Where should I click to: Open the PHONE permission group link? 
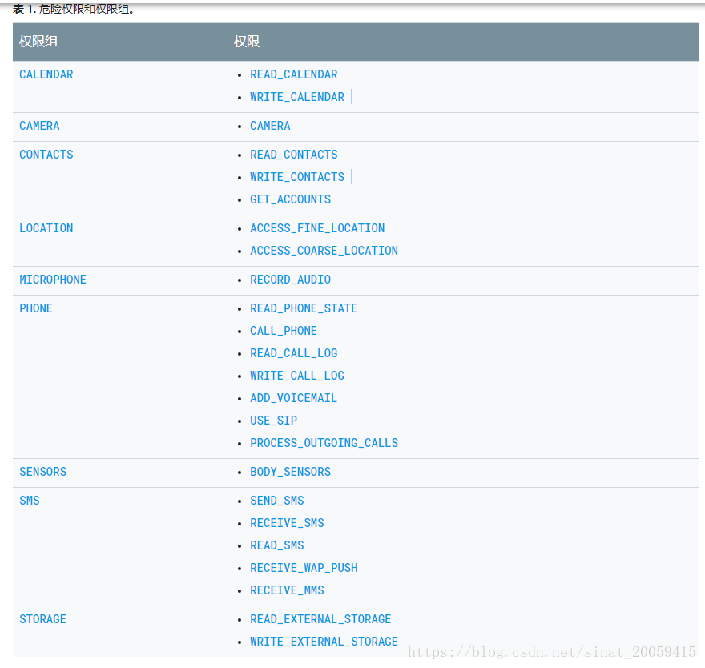(x=36, y=308)
